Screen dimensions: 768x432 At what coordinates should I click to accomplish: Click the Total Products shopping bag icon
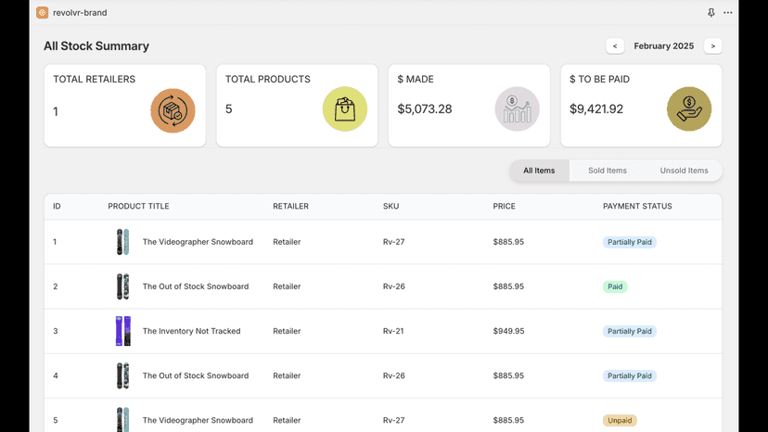click(345, 108)
